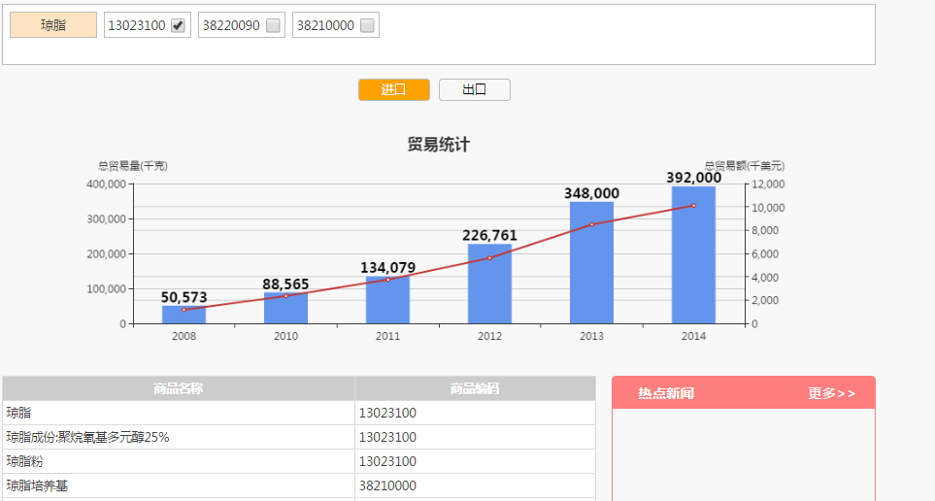Click the 热点新闻 panel header
Screen dimensions: 935x501
666,393
